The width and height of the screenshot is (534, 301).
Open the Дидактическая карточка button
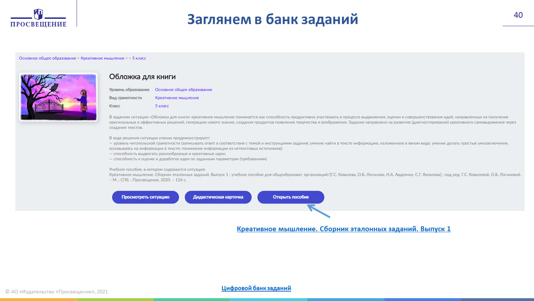tap(218, 197)
